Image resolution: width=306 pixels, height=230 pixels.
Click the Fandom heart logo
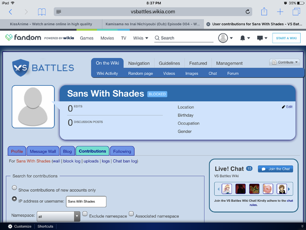[9, 37]
